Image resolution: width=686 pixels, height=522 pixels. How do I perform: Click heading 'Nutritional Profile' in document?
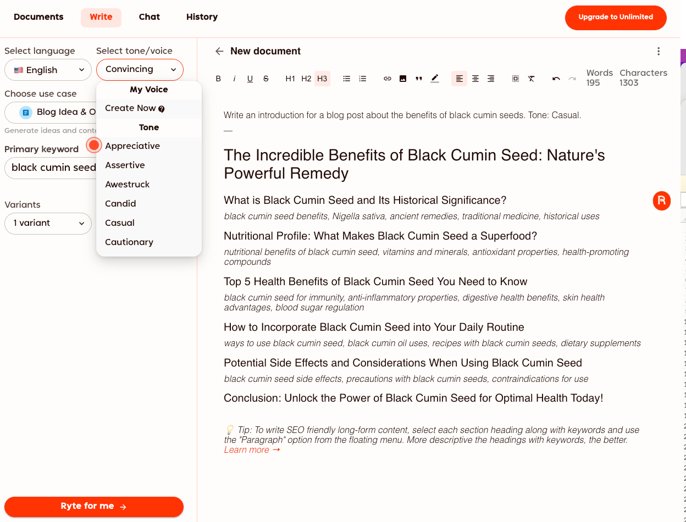(380, 236)
